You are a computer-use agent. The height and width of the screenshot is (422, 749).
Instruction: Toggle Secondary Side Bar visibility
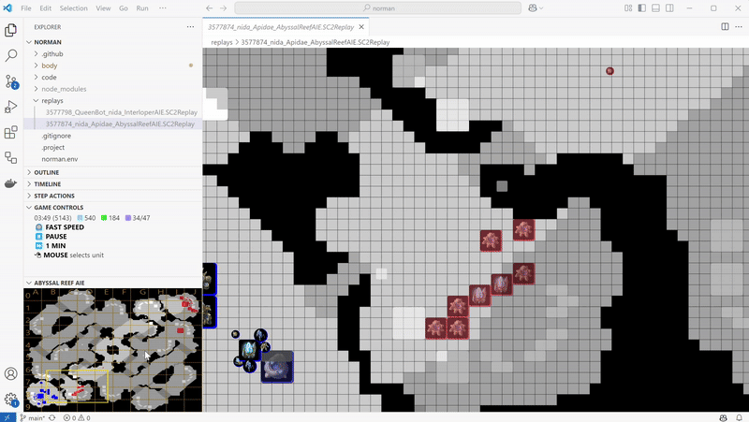[669, 8]
